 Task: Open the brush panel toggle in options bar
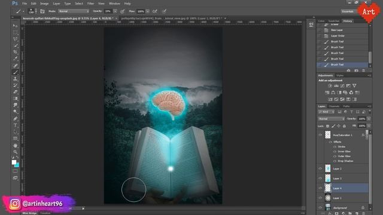(x=42, y=11)
